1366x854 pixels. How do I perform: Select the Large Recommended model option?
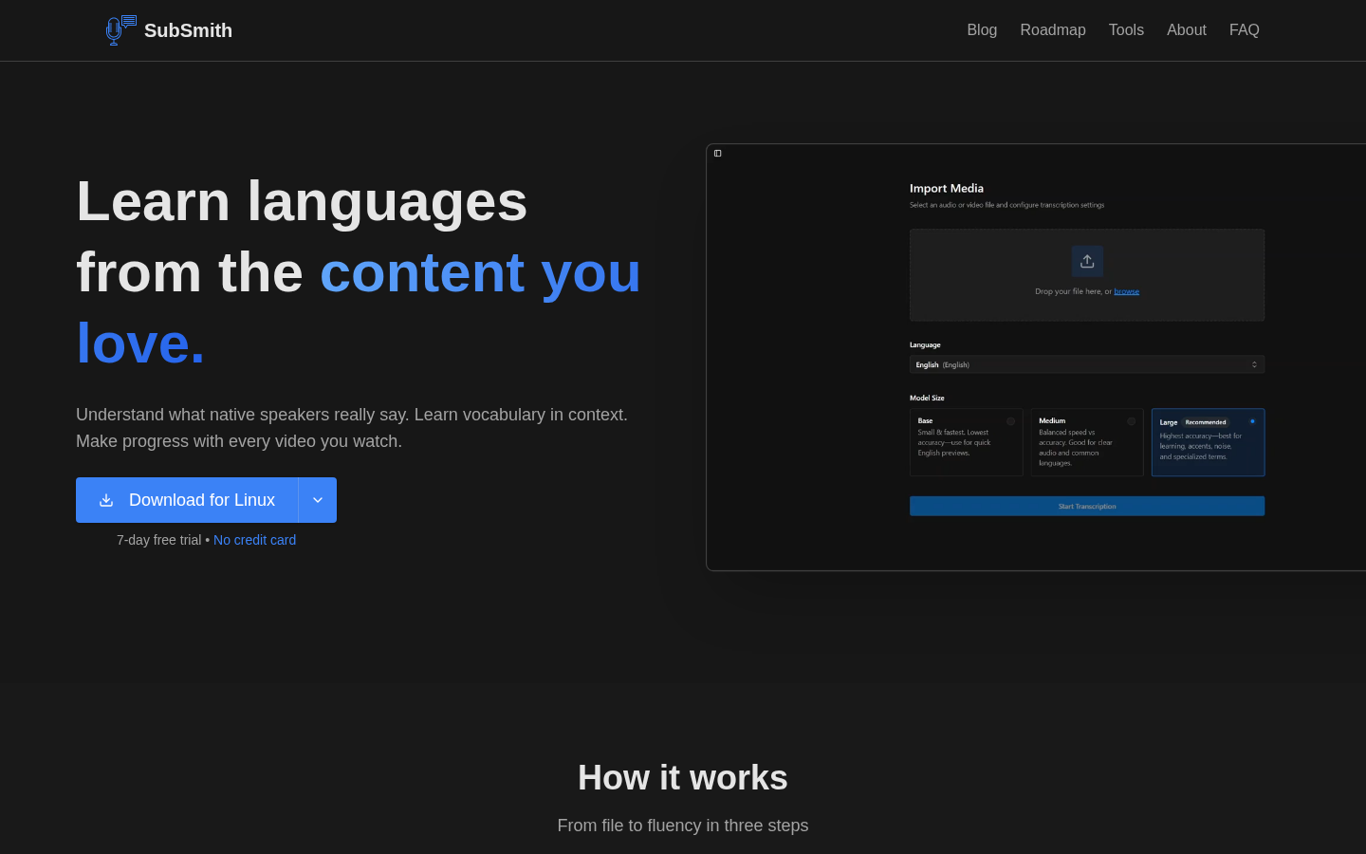1208,442
